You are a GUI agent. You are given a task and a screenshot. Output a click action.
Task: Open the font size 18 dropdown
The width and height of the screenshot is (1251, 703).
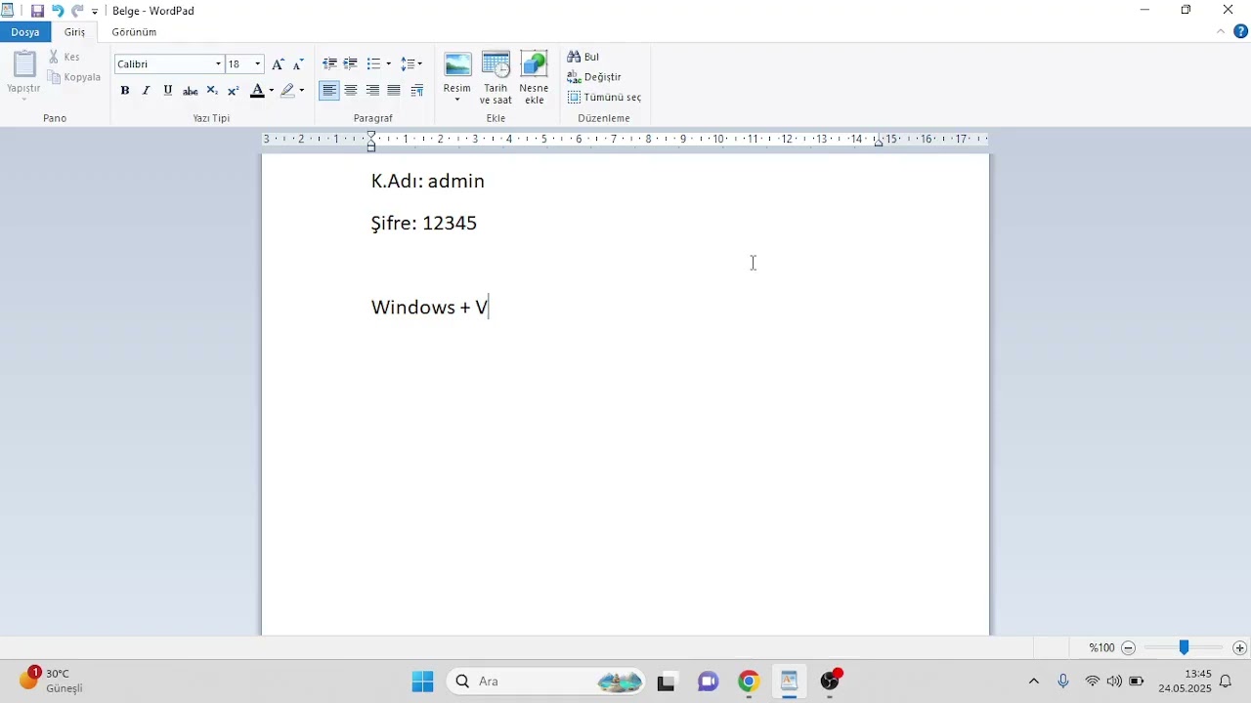tap(258, 64)
